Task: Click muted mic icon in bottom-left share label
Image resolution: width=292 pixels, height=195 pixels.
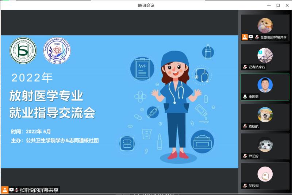Action: pyautogui.click(x=16, y=190)
